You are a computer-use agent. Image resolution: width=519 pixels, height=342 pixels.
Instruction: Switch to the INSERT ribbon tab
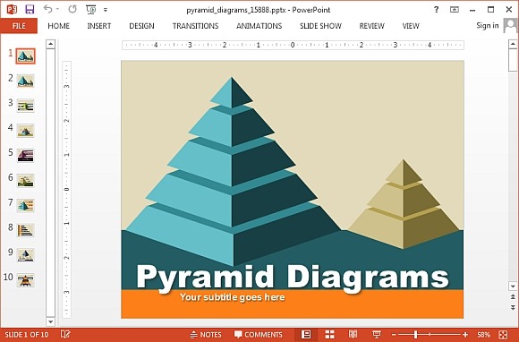tap(99, 26)
